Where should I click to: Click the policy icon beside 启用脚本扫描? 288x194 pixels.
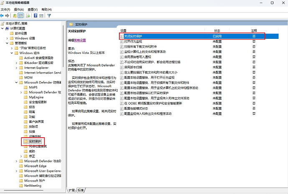tap(121, 67)
